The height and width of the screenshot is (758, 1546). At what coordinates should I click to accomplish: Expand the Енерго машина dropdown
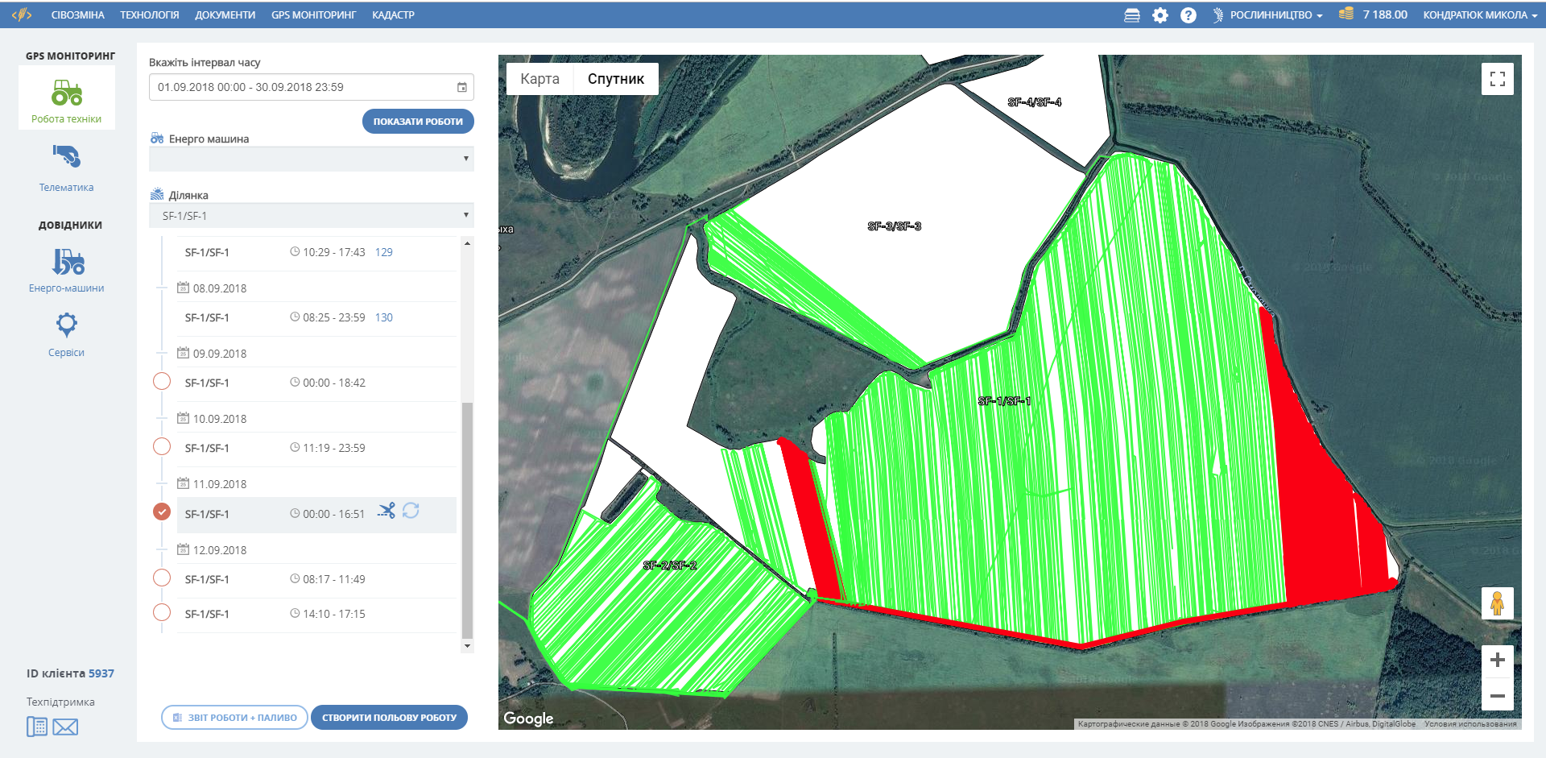tap(311, 159)
